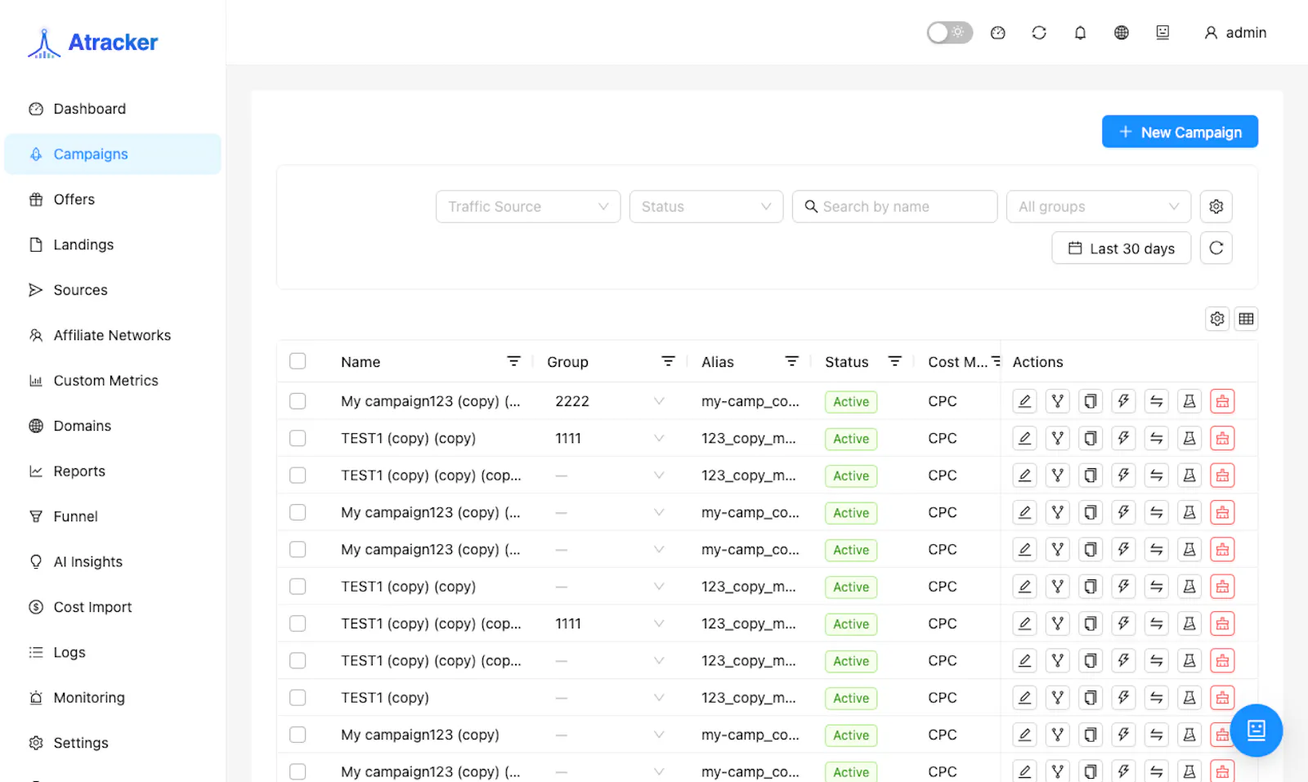This screenshot has width=1308, height=782.
Task: Open Cost Import page
Action: coord(113,607)
